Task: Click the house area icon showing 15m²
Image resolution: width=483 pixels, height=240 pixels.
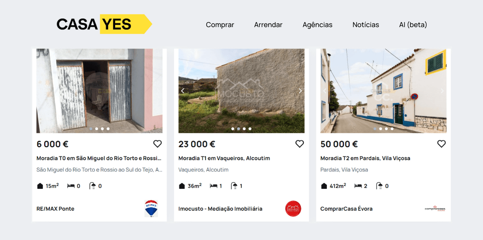Action: [x=40, y=185]
